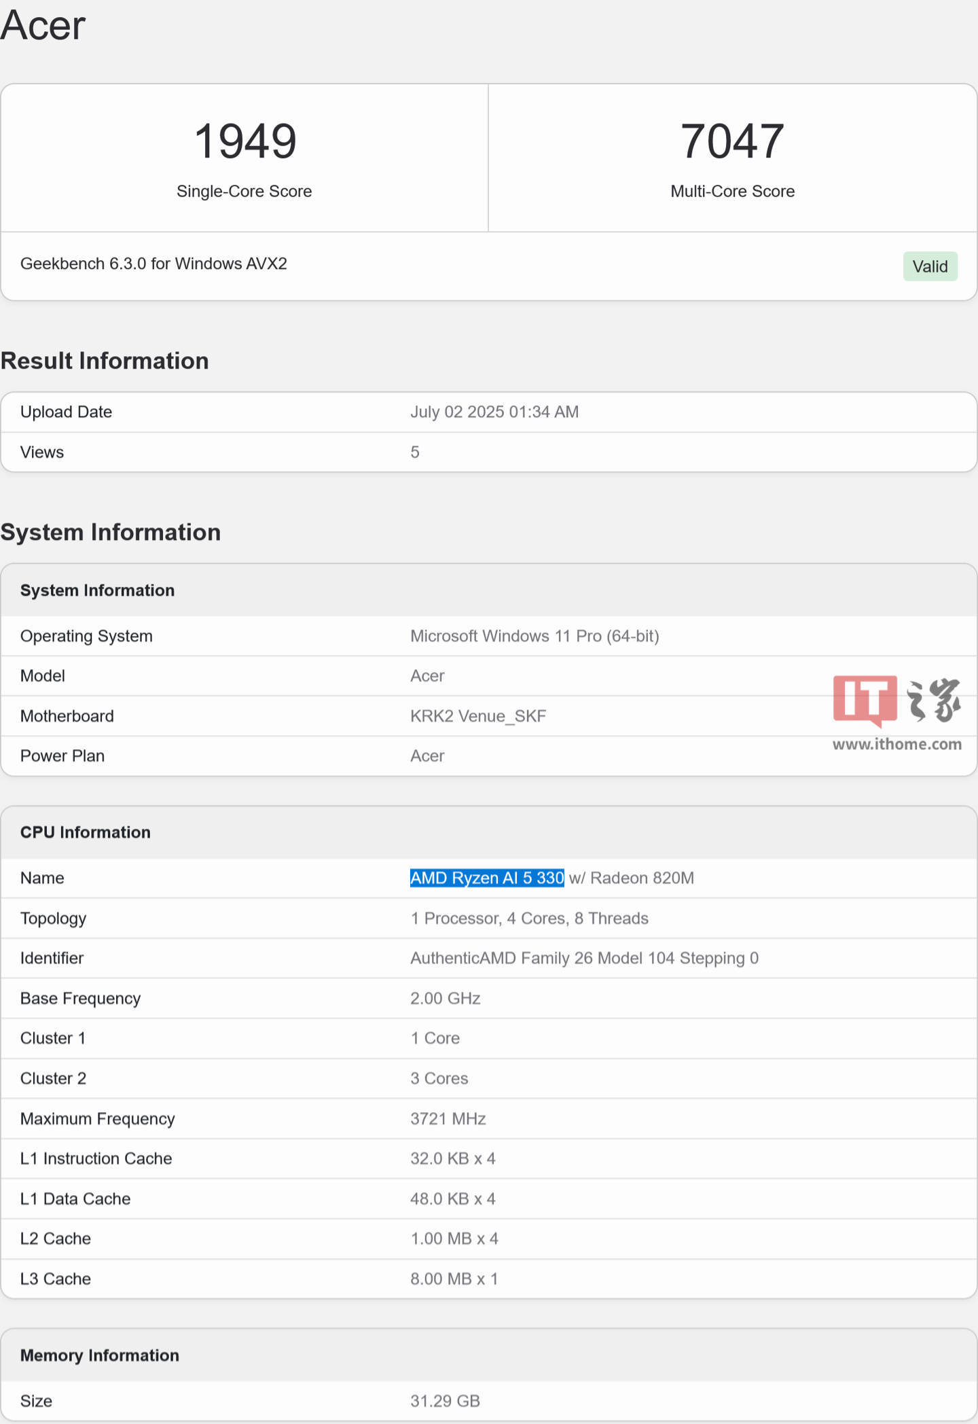
Task: Click the Single-Core Score value 1949
Action: pyautogui.click(x=244, y=141)
